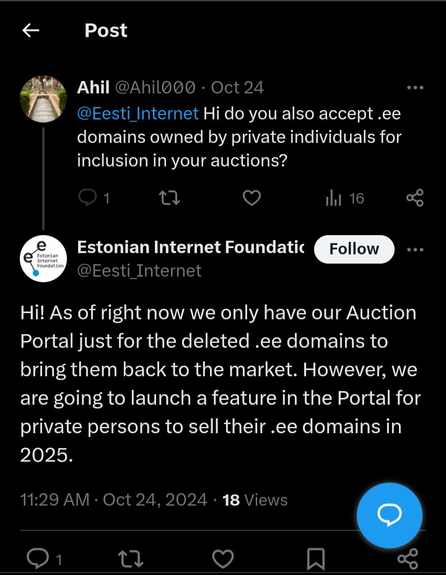This screenshot has height=575, width=446.
Task: Share the Foundation's reply post
Action: coord(408,559)
